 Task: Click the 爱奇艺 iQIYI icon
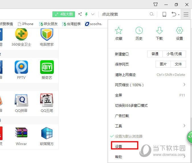pos(47,67)
